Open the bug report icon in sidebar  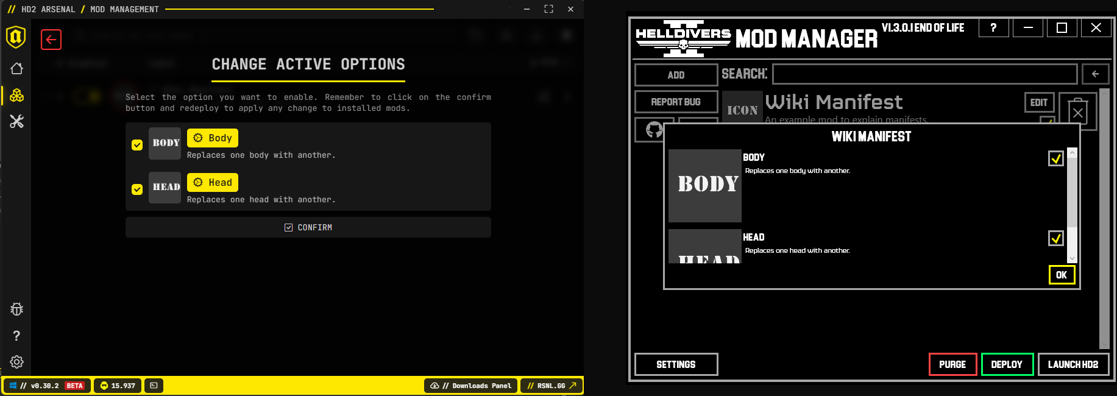coord(16,309)
